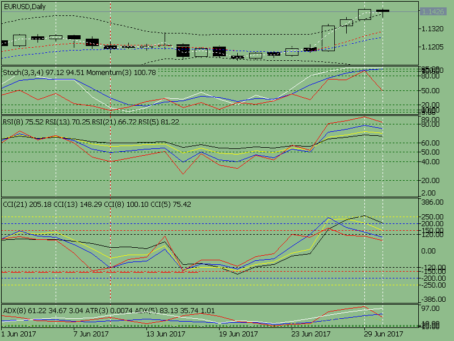454x341 pixels.
Task: Click the 29 Jun 2017 date label
Action: 384,334
